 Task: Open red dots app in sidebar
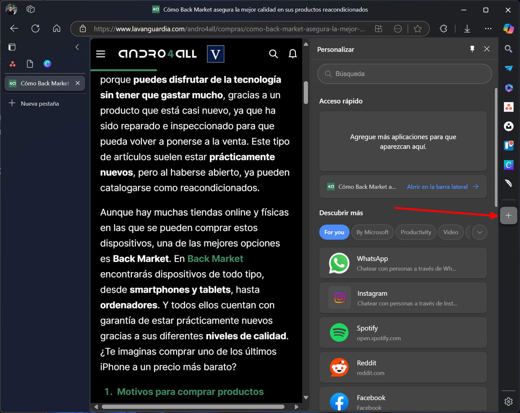click(x=509, y=107)
